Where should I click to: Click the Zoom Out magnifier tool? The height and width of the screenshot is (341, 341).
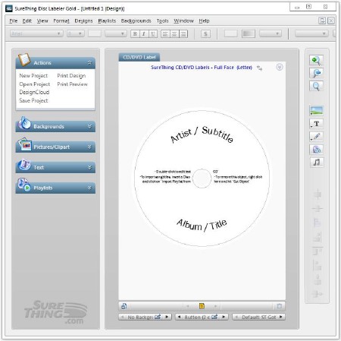click(x=316, y=73)
